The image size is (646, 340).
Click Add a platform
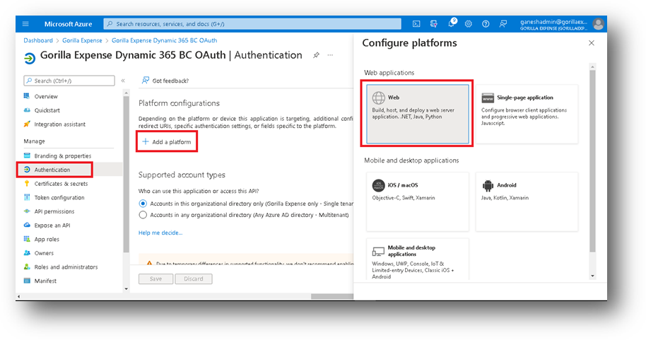(x=167, y=142)
